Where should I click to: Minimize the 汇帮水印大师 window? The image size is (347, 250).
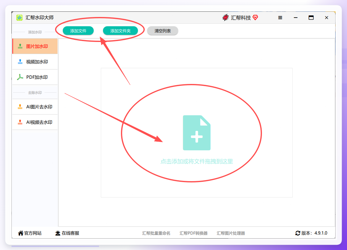[296, 18]
